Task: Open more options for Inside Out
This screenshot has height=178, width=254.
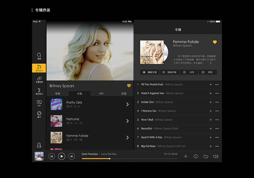Action: coord(217,102)
